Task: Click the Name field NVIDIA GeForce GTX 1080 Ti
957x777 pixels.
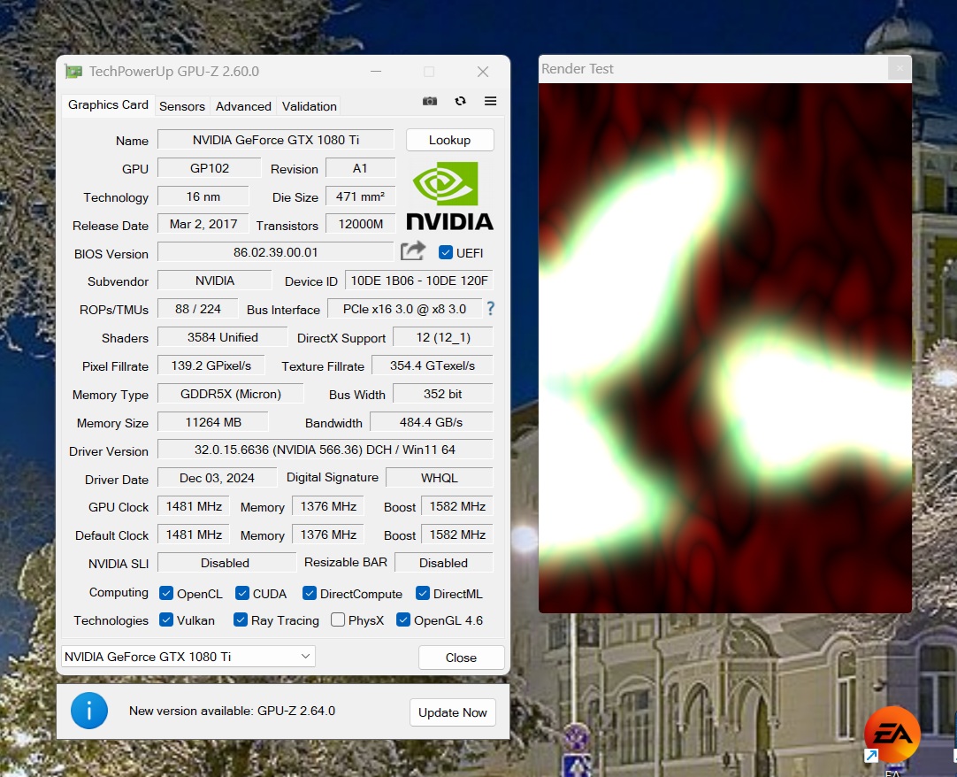Action: [276, 140]
